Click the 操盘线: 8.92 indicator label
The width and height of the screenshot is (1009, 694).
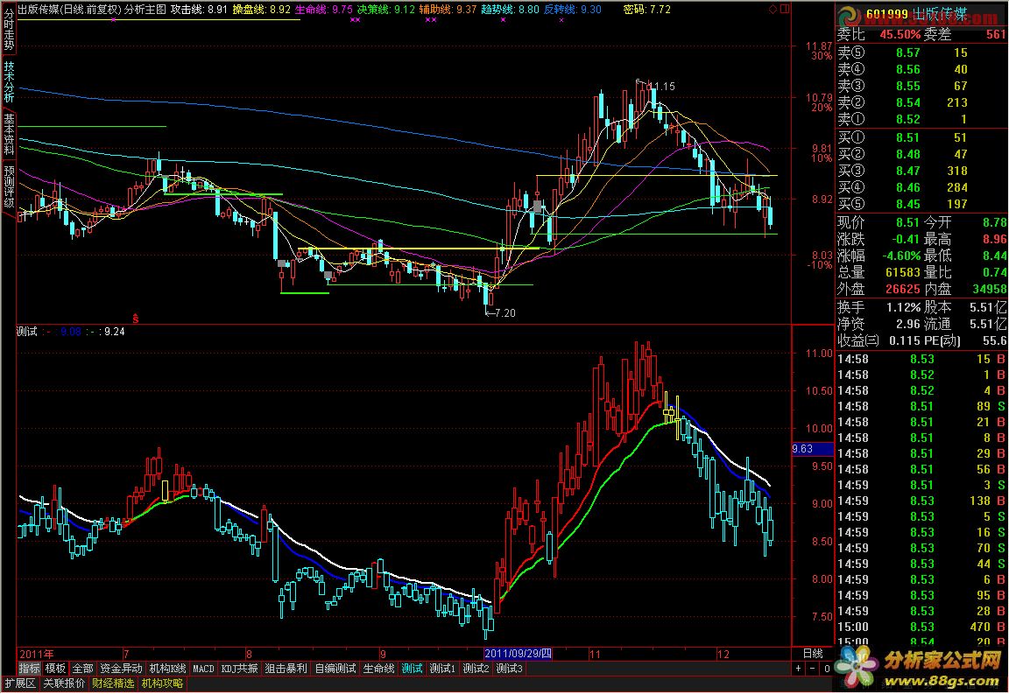(x=261, y=10)
